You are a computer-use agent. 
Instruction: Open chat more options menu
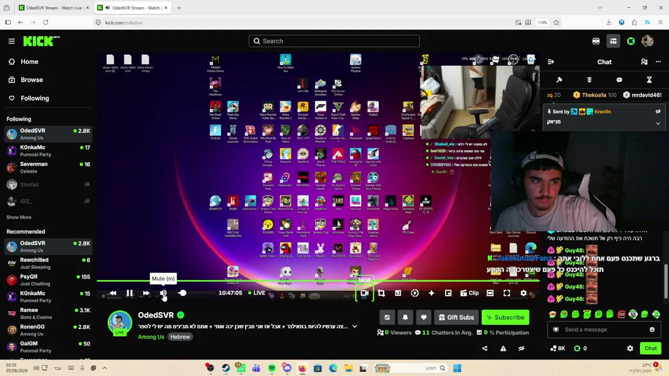[659, 62]
